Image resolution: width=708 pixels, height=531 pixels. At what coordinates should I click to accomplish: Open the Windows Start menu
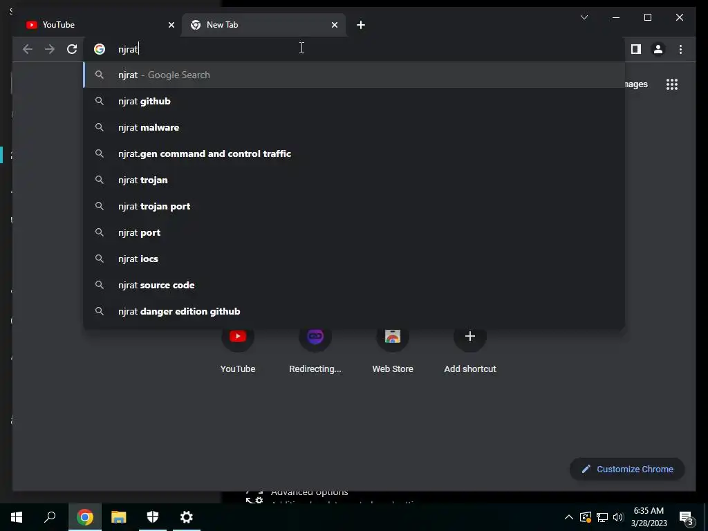[17, 517]
